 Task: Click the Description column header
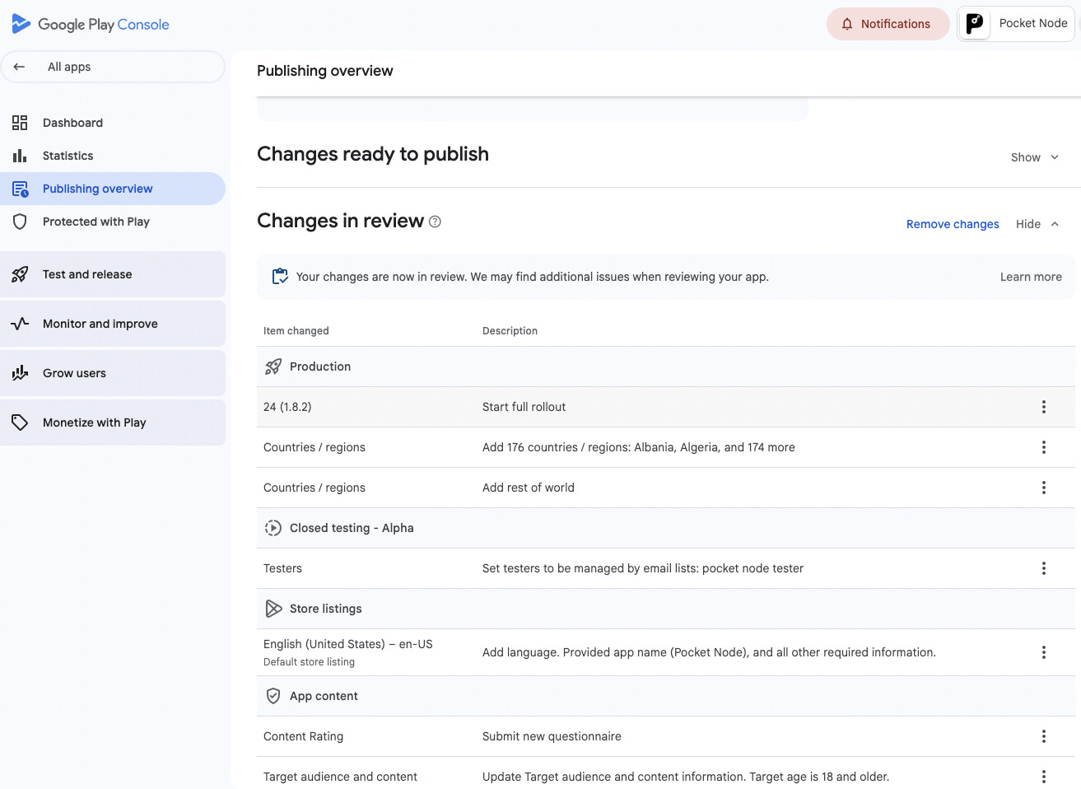[x=510, y=331]
